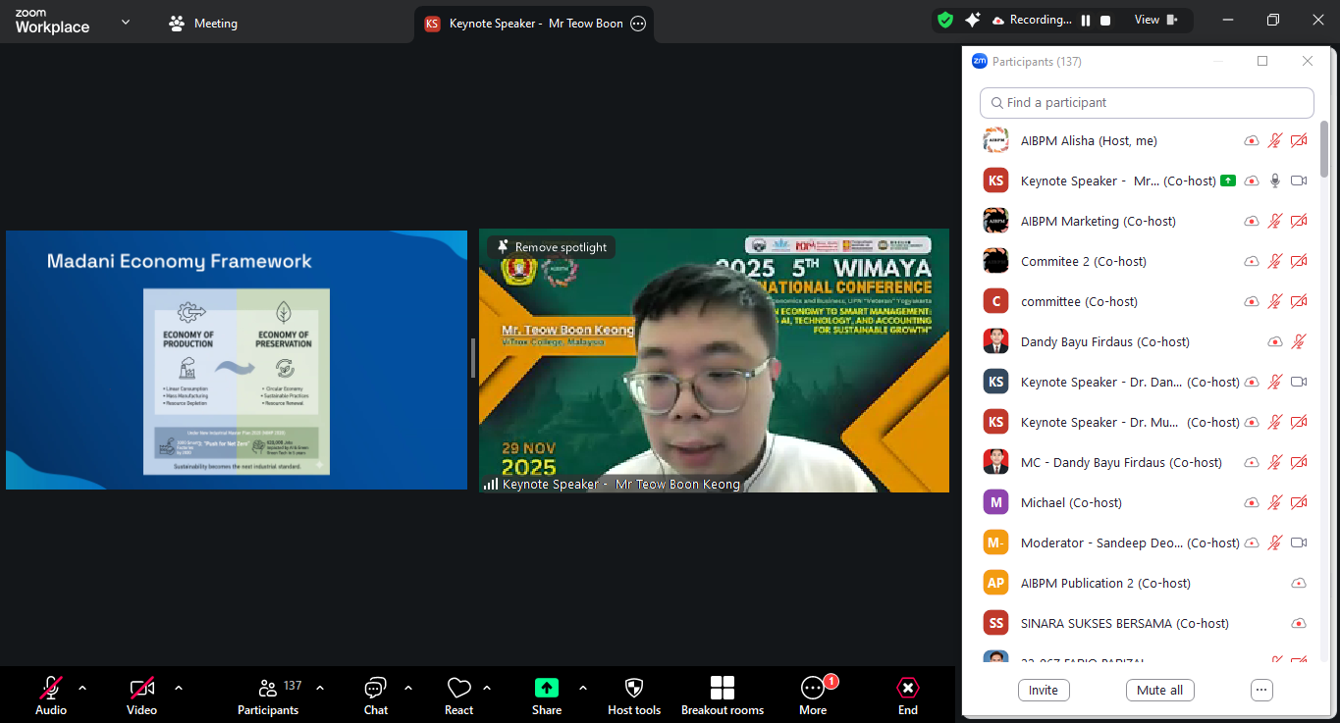Stop the recording
The height and width of the screenshot is (723, 1340).
[1105, 21]
